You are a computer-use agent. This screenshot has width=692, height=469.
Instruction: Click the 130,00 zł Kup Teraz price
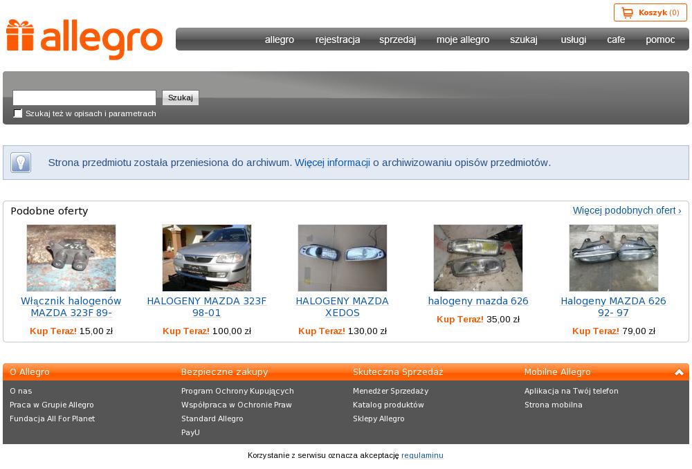coord(343,331)
